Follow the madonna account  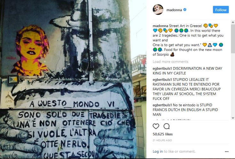pyautogui.click(x=221, y=10)
